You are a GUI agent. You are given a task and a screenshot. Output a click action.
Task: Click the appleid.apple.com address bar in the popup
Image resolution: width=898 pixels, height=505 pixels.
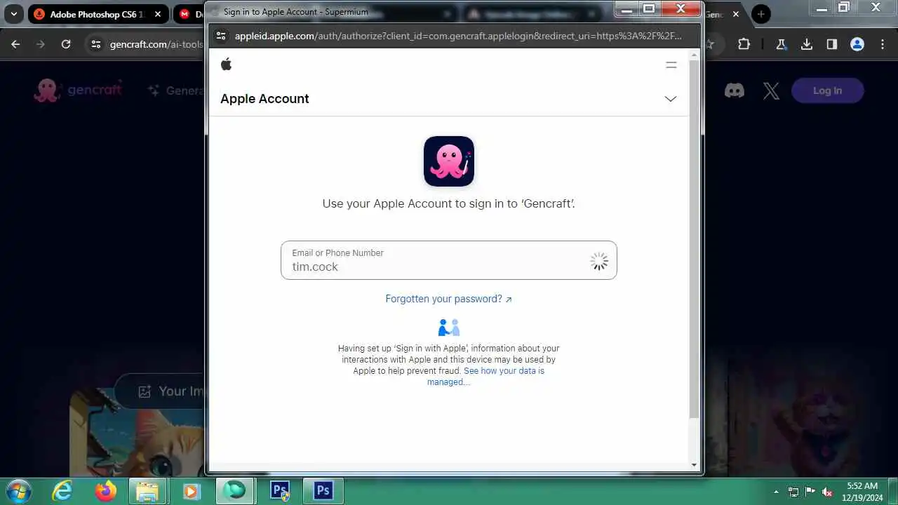pyautogui.click(x=457, y=36)
